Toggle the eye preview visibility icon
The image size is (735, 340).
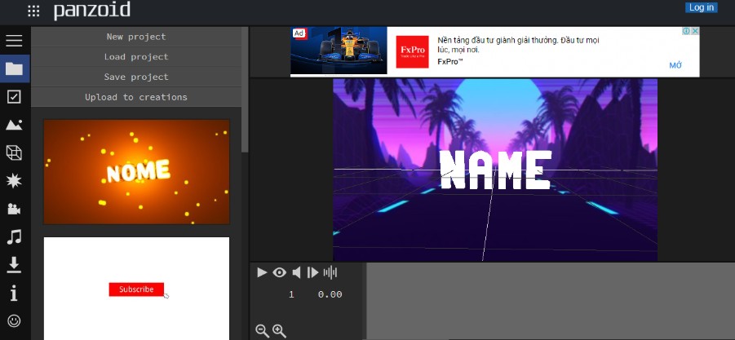[x=279, y=272]
